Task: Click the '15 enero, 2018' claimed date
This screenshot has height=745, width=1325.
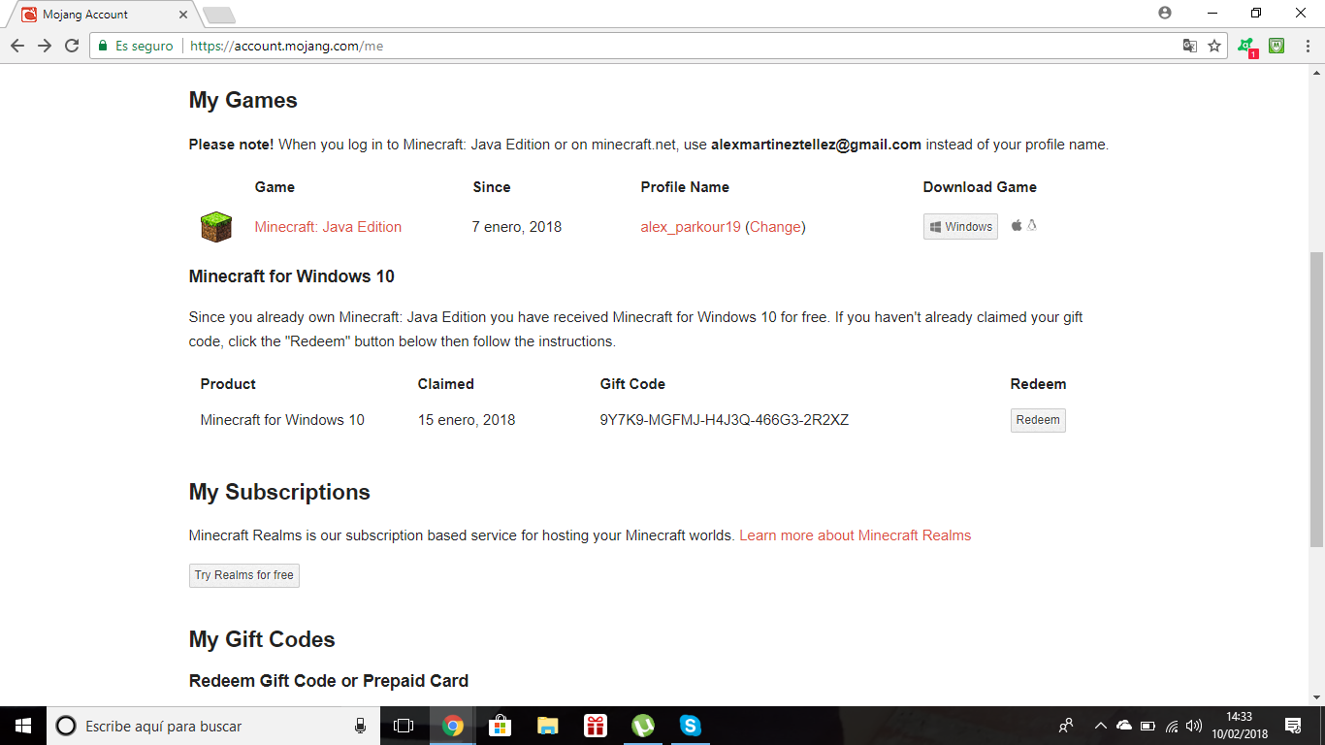Action: [467, 420]
